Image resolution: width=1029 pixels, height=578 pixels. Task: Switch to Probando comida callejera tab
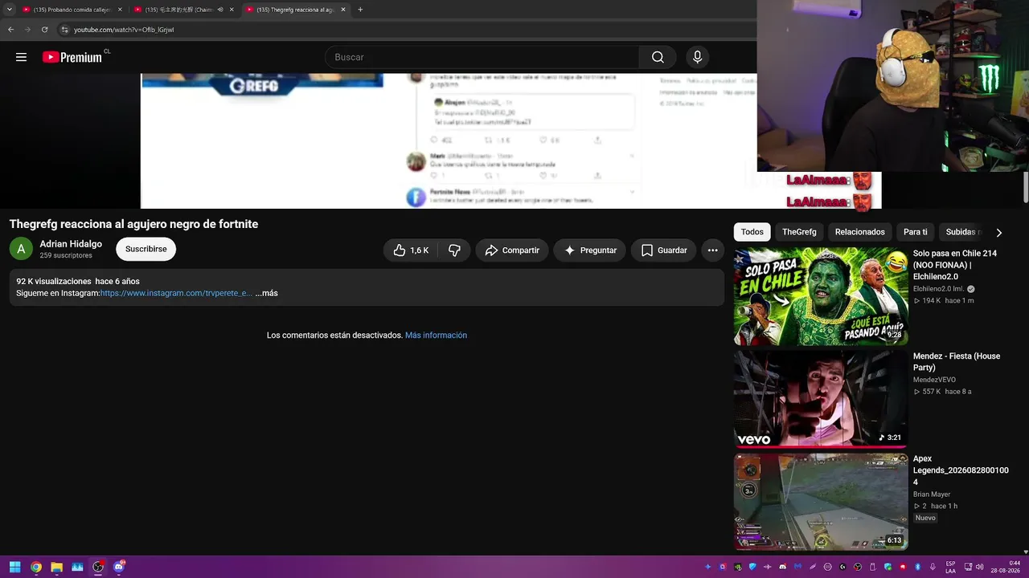(72, 10)
